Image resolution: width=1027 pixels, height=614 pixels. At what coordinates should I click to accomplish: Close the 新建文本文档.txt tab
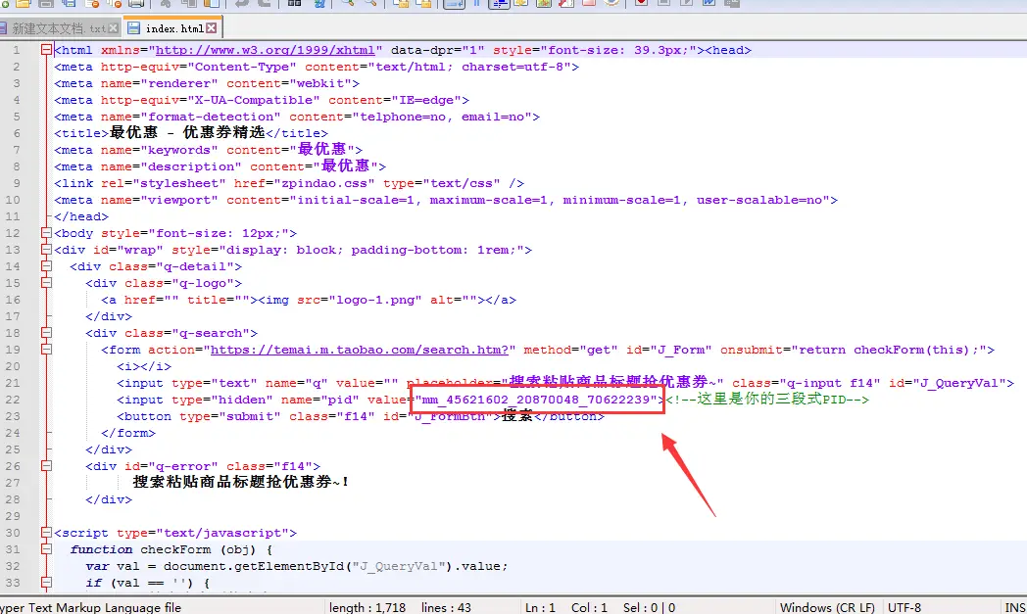115,28
